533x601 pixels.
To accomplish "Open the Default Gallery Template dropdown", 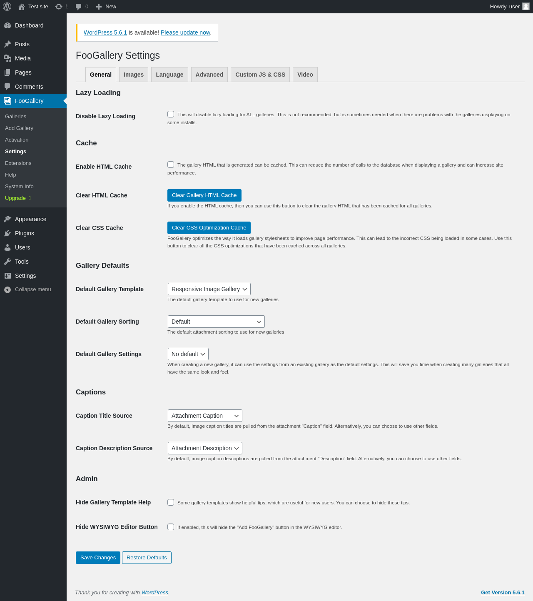I will coord(209,289).
